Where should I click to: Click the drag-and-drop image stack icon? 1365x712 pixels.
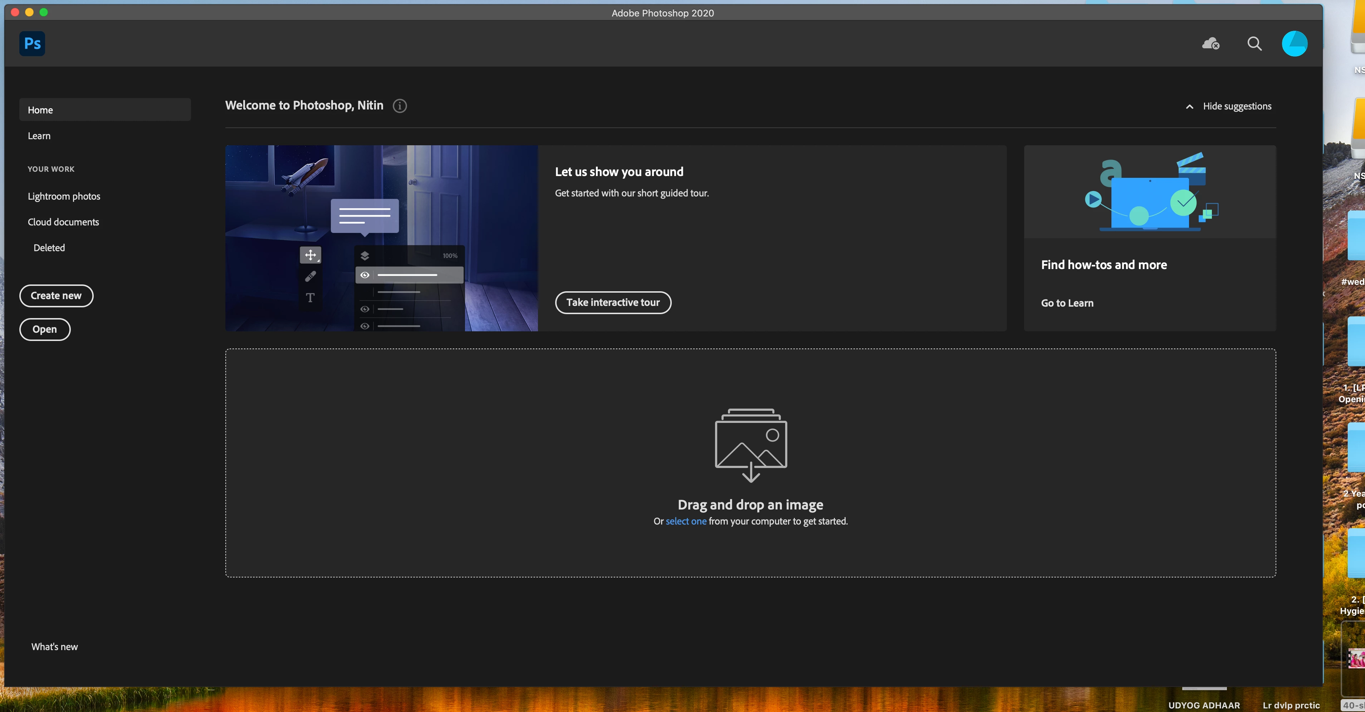750,444
